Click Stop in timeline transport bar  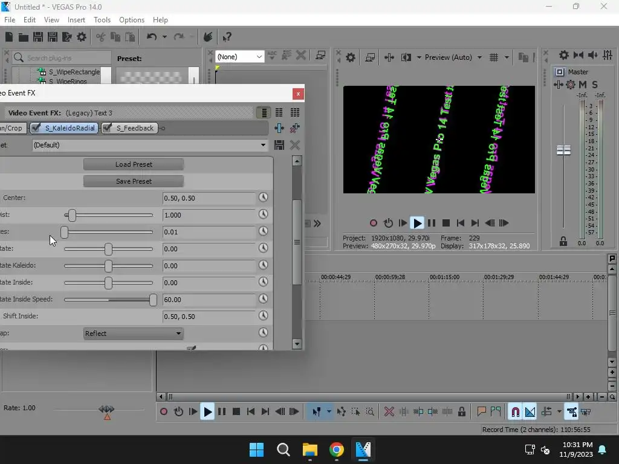[x=236, y=412]
